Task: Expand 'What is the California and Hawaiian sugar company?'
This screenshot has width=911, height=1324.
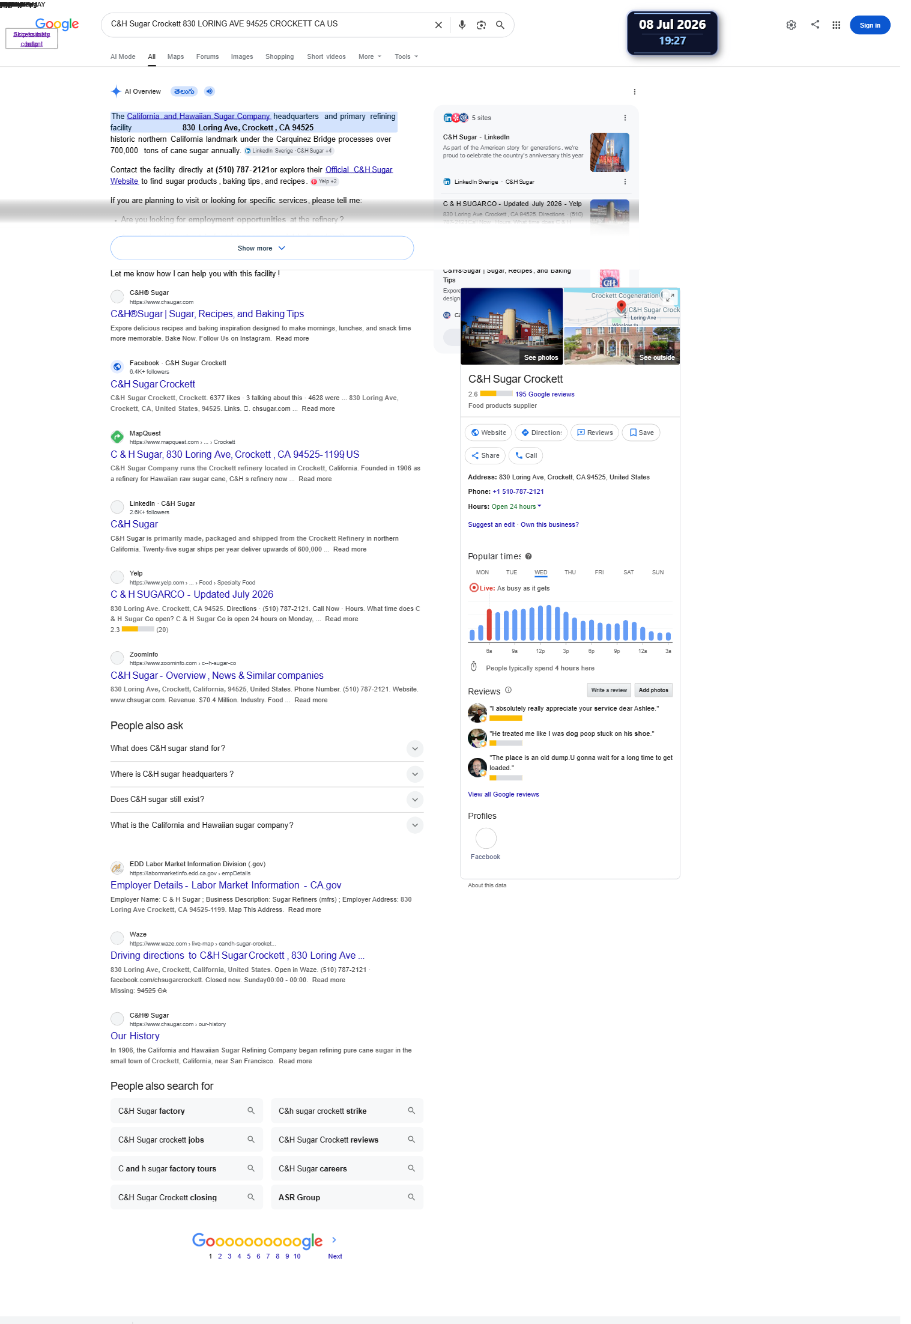Action: pos(267,825)
